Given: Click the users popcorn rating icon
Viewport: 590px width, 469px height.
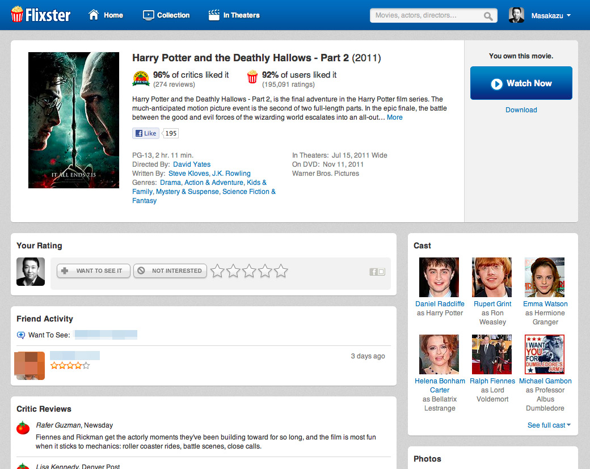Looking at the screenshot, I should 252,77.
